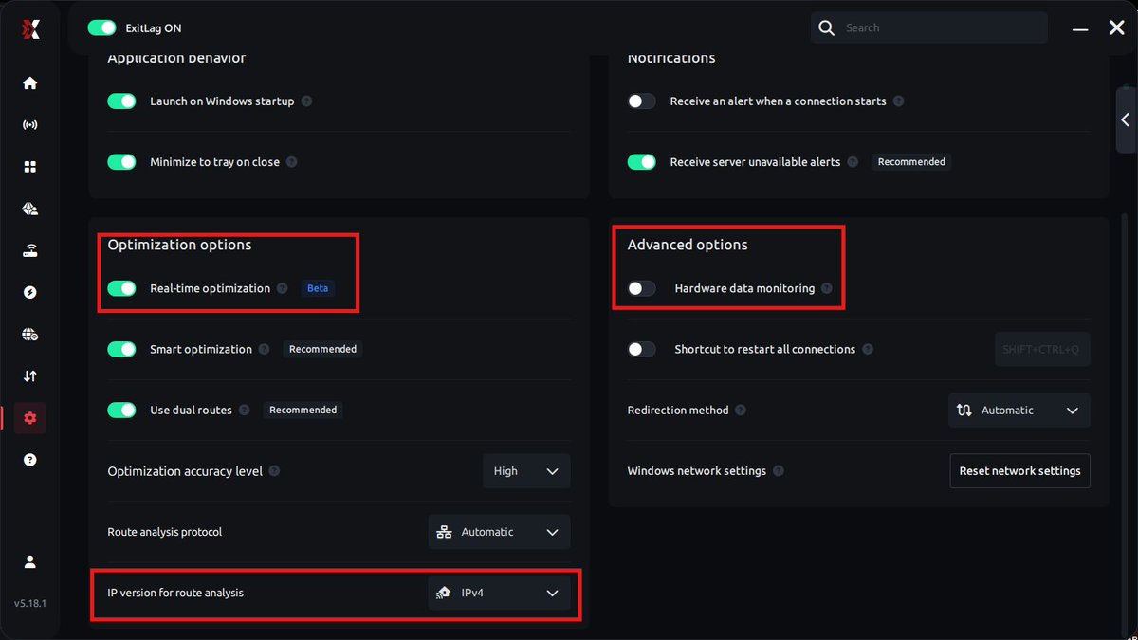The image size is (1138, 640).
Task: Open the router sidebar icon
Action: coord(29,251)
